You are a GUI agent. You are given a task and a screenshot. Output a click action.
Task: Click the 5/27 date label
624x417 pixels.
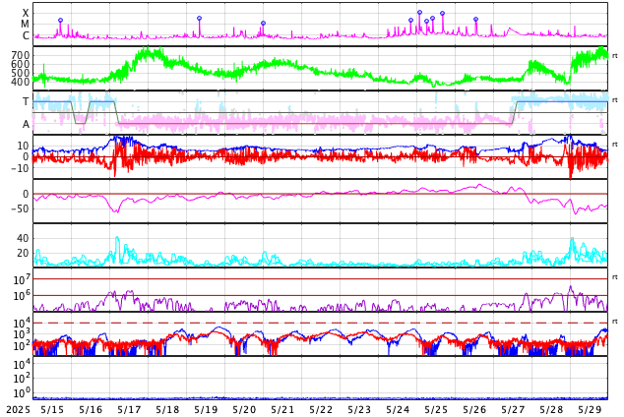pos(513,409)
